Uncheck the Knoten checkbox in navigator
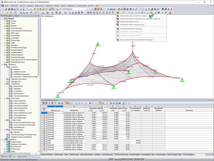The height and width of the screenshot is (161, 214). 7,21
